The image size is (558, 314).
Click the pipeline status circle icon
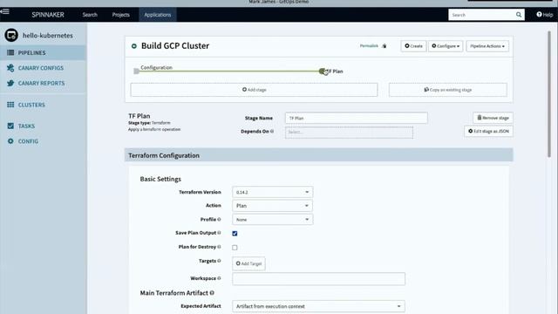(134, 46)
